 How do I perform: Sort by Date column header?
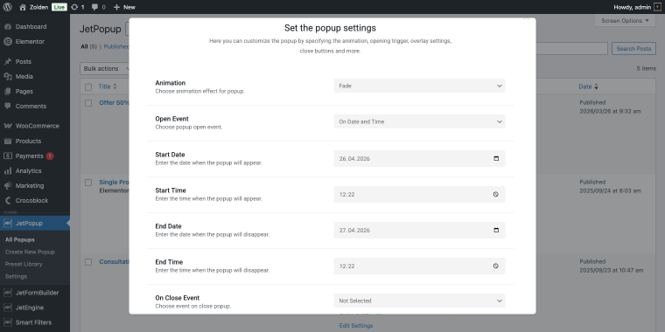point(588,86)
